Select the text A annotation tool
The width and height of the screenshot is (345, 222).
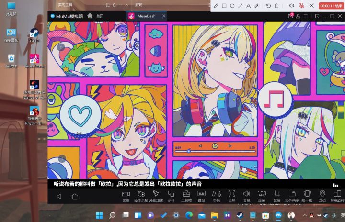point(248,6)
